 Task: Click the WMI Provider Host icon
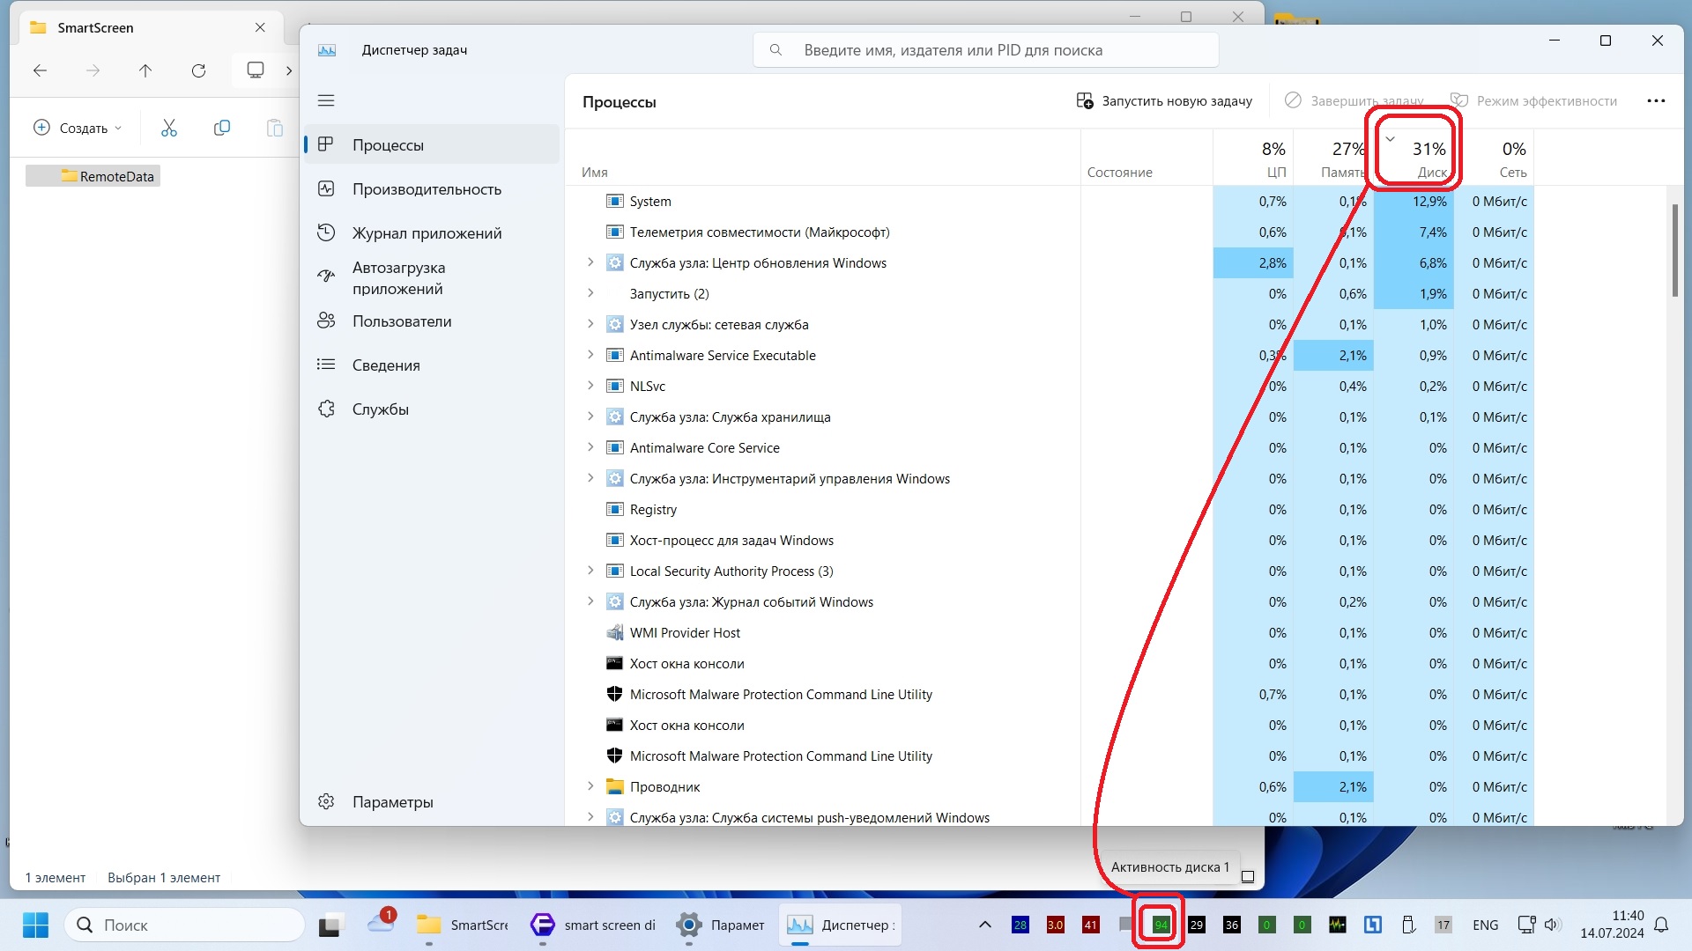[615, 632]
